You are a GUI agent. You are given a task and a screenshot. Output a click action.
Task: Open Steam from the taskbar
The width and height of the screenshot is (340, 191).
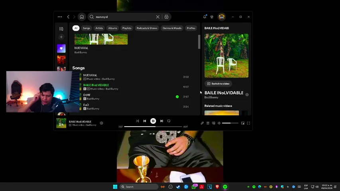click(x=178, y=187)
